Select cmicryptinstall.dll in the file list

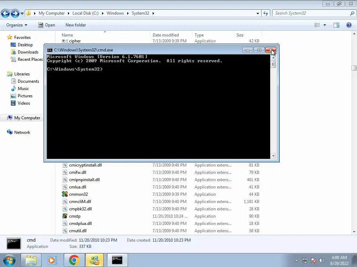click(x=85, y=165)
